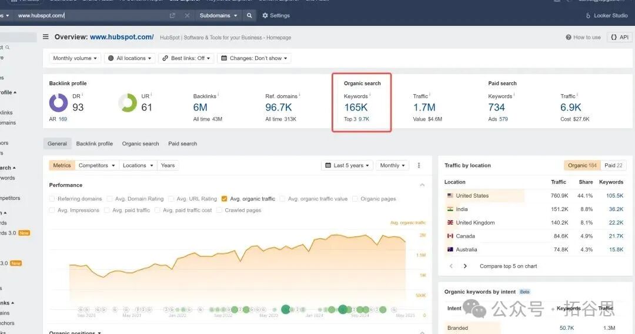Viewport: 635px width, 334px height.
Task: Open 22.2K keywords for United Kingdom
Action: [x=616, y=223]
